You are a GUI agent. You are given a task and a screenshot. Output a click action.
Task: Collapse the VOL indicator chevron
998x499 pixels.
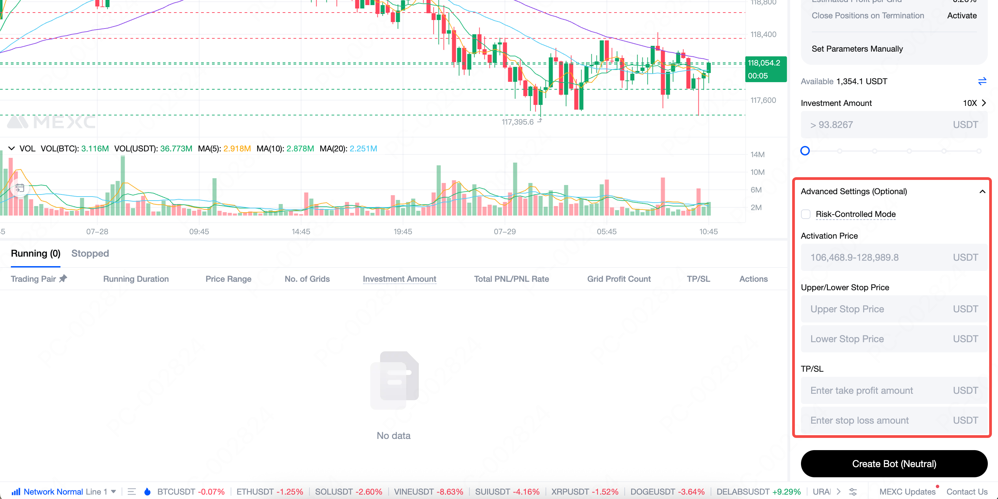point(12,148)
